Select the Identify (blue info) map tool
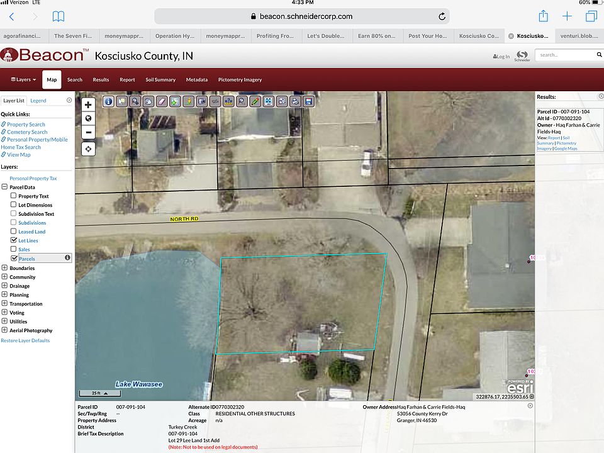 point(109,101)
